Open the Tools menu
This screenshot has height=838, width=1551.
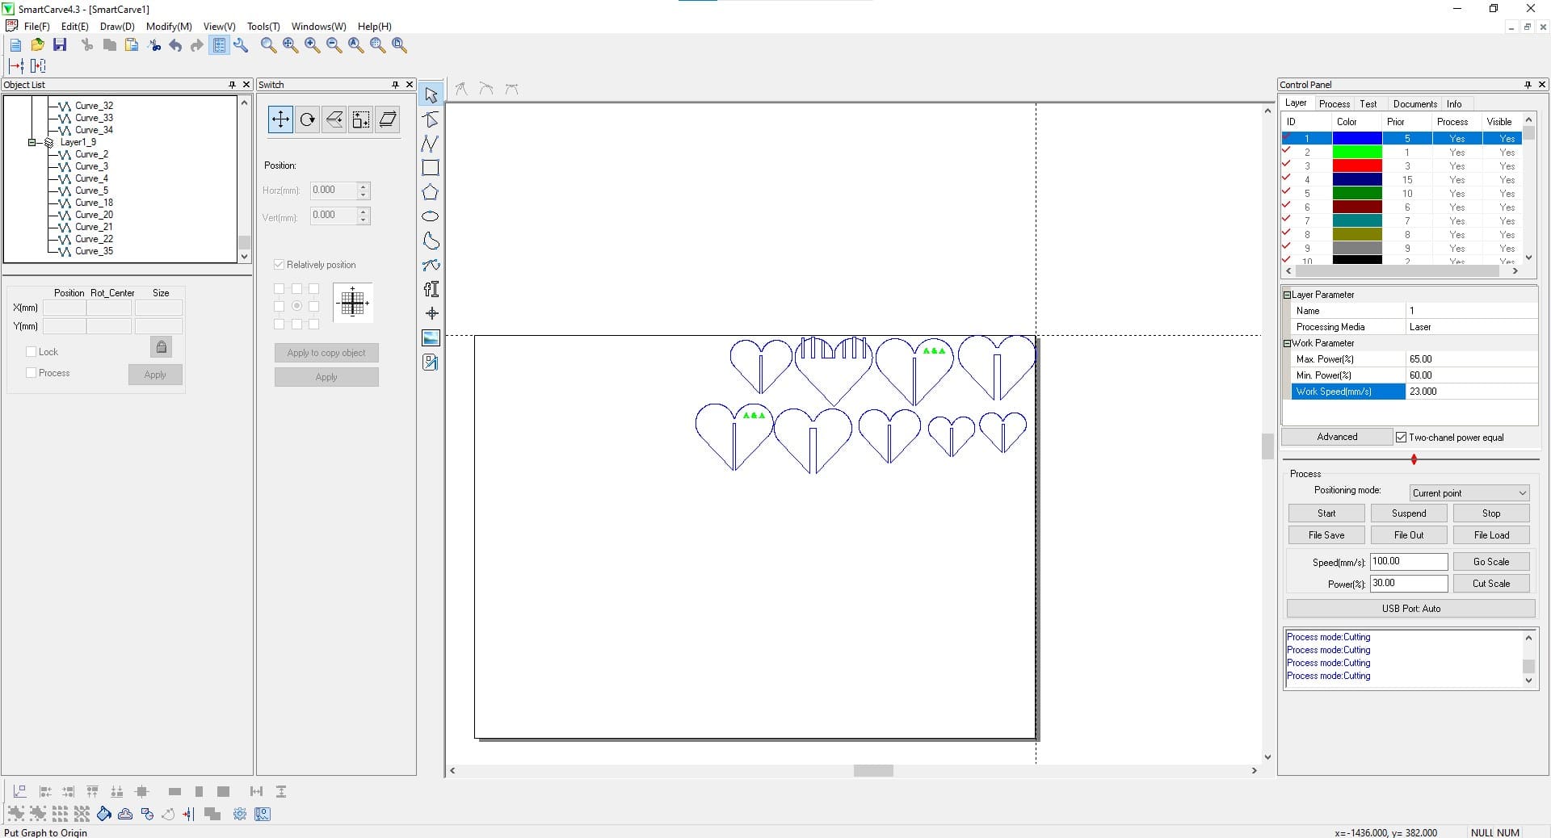[263, 26]
